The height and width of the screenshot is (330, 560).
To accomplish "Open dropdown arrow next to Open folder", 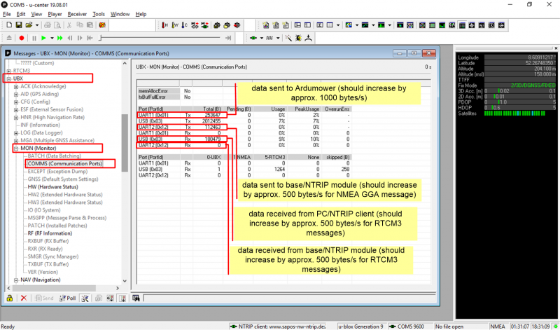I will [37, 25].
